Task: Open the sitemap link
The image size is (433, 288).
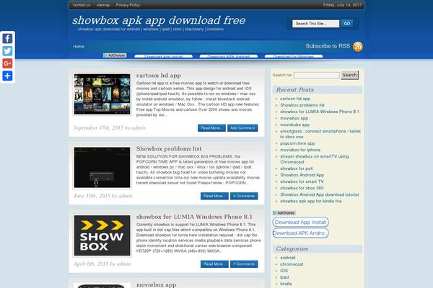Action: pos(103,5)
